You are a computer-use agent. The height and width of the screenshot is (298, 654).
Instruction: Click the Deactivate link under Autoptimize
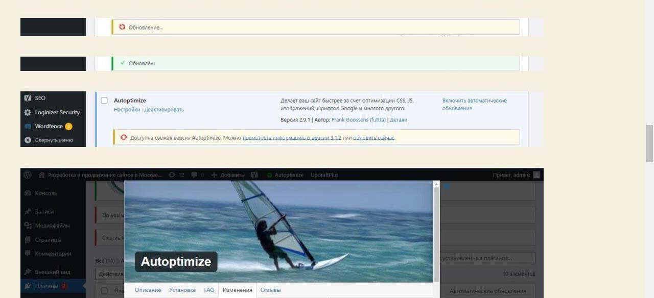(x=164, y=110)
